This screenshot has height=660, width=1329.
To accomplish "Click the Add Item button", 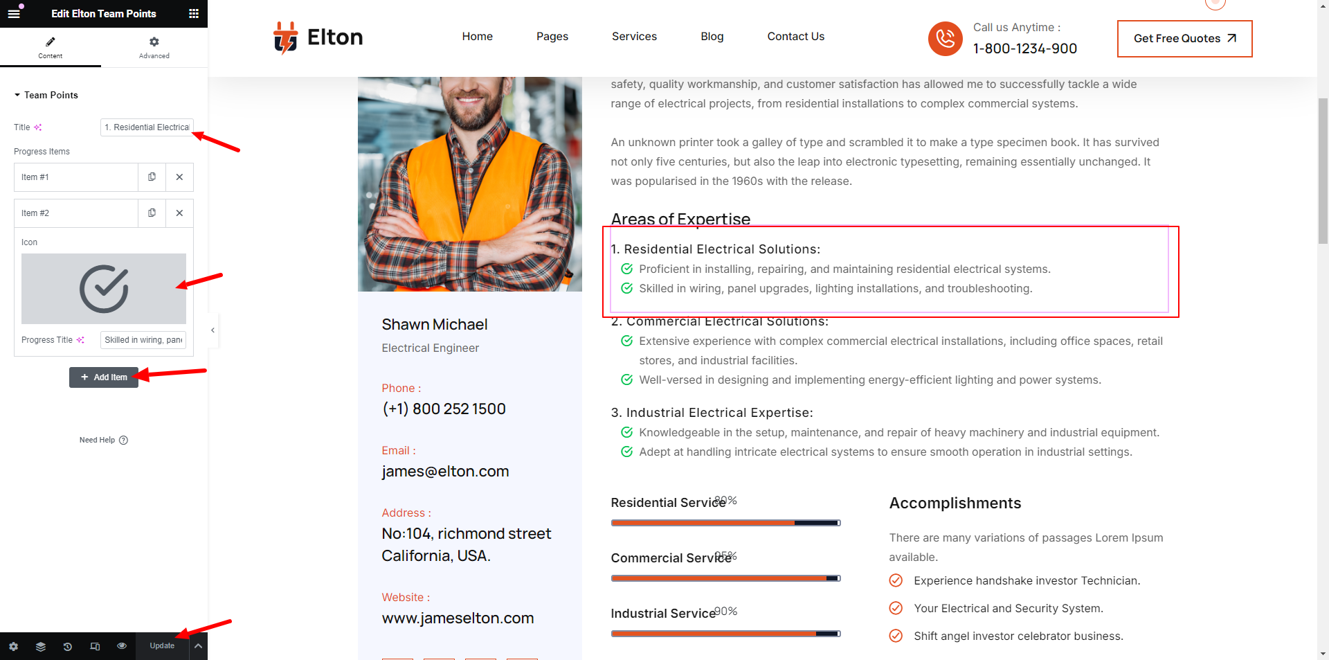I will tap(104, 377).
